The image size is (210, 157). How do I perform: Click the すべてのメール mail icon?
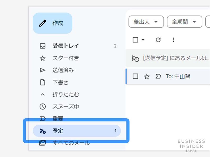43,143
